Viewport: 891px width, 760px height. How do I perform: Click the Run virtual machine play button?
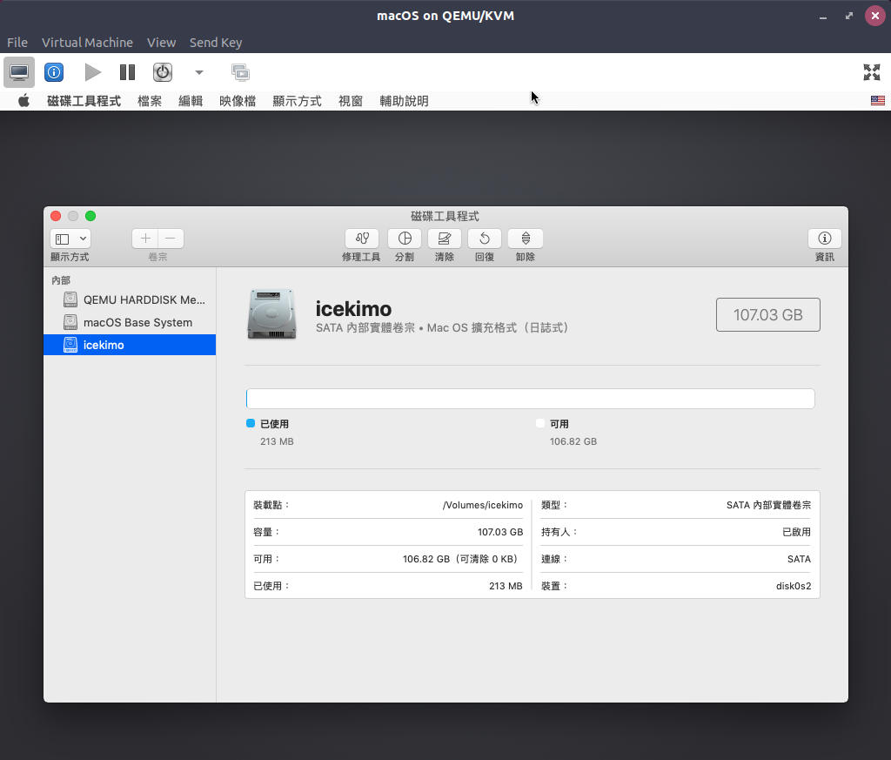pyautogui.click(x=92, y=72)
